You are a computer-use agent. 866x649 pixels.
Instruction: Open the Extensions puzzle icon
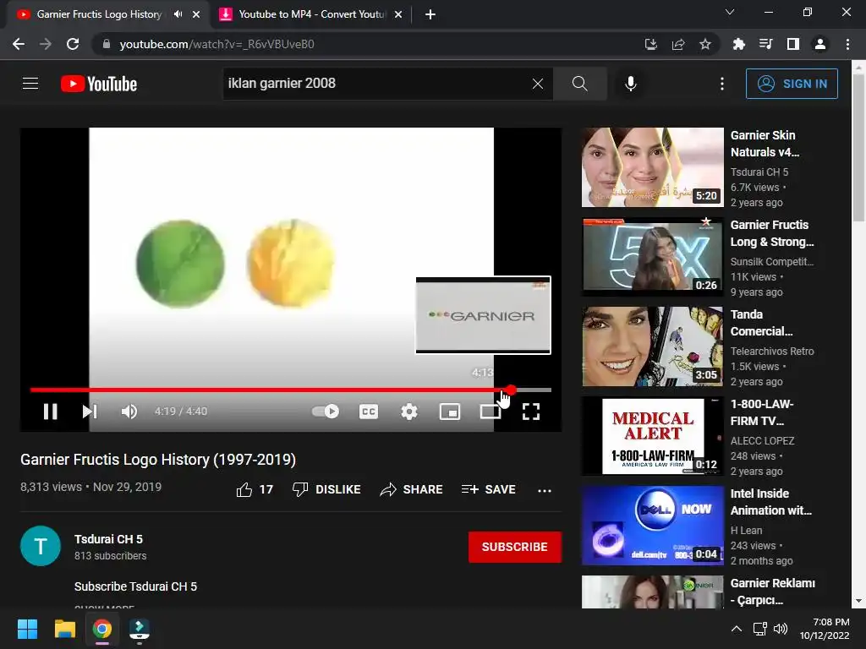pos(738,44)
